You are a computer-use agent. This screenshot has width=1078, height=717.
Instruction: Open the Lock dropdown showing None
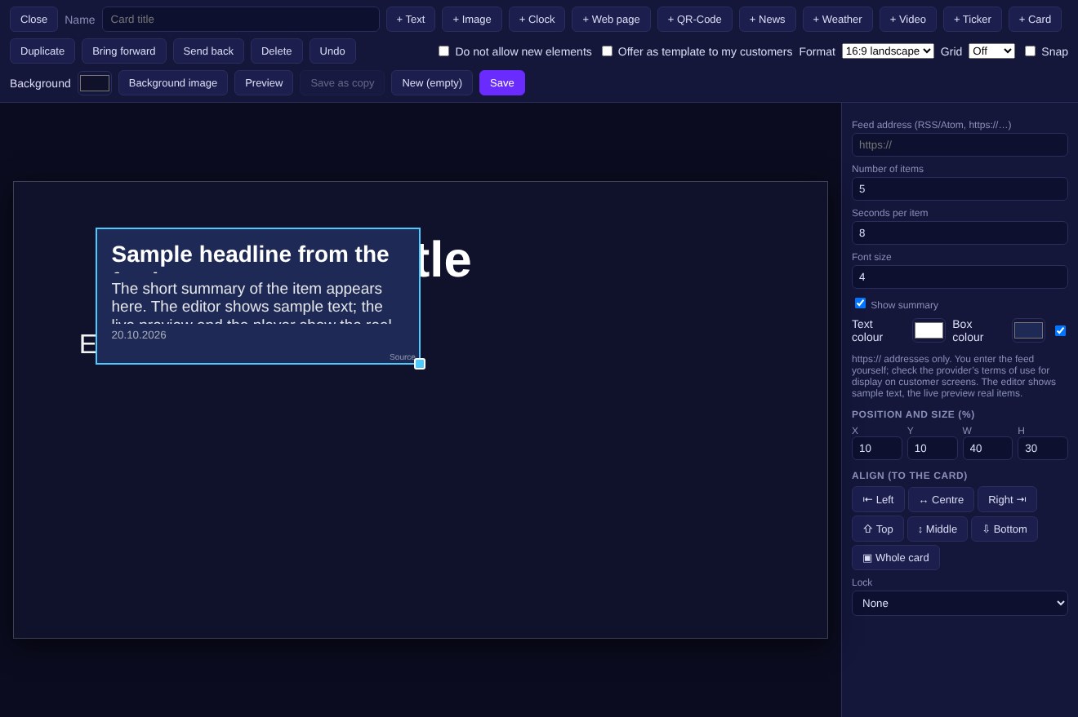tap(960, 603)
